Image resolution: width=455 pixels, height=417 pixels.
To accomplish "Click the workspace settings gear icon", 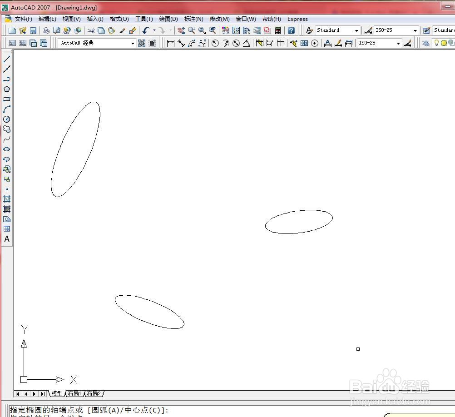I will pyautogui.click(x=142, y=43).
